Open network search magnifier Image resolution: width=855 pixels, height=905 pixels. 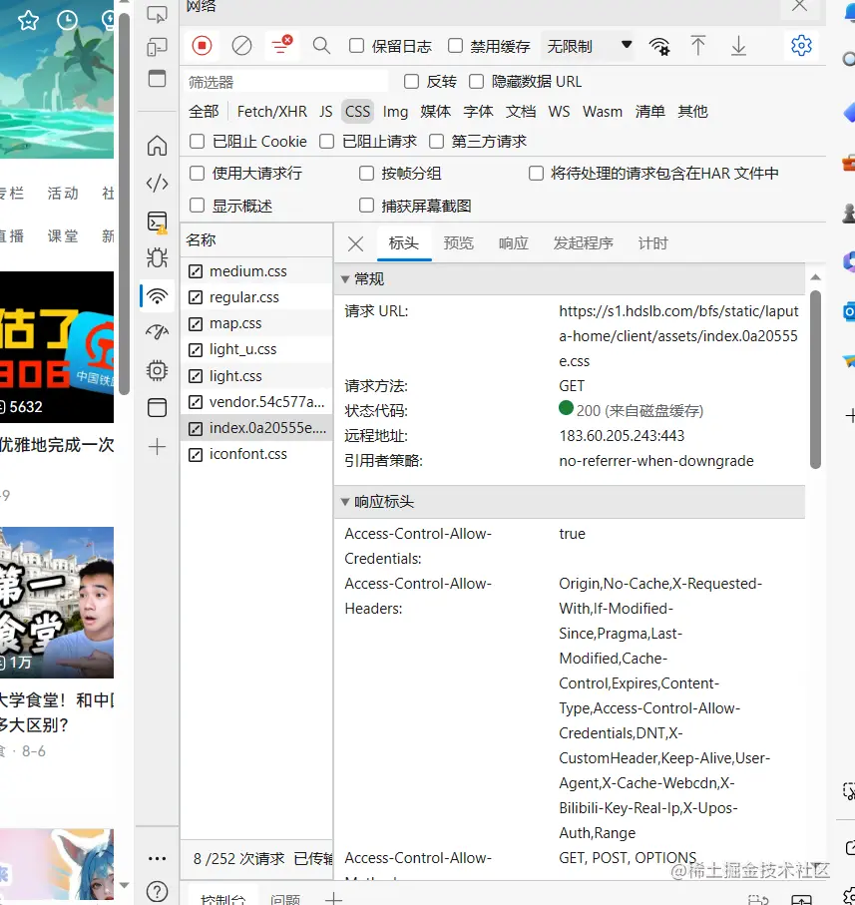click(321, 46)
